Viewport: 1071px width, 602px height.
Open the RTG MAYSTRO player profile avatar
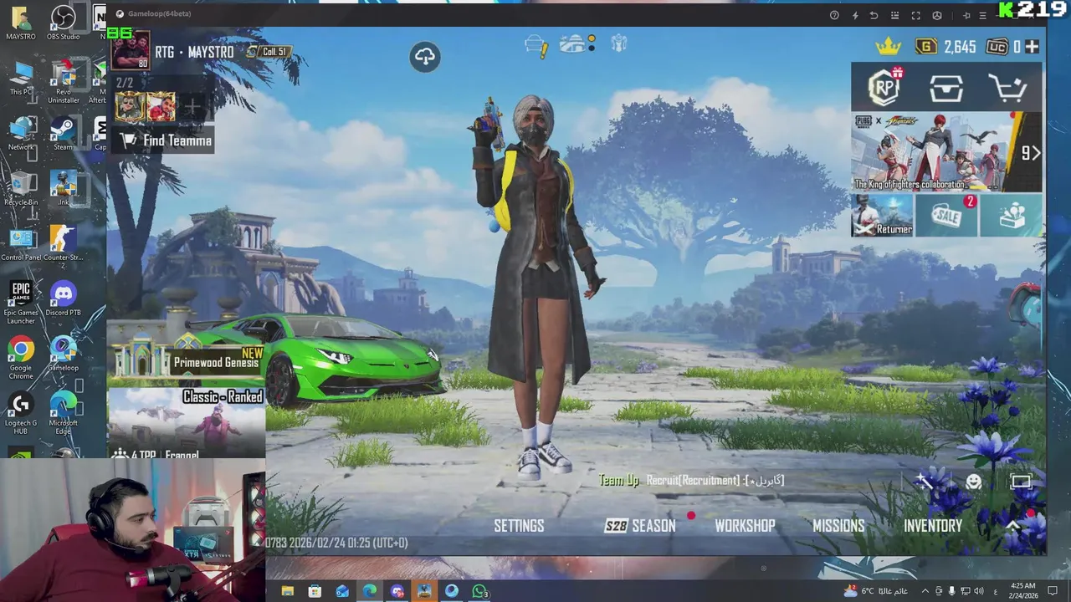click(x=131, y=51)
